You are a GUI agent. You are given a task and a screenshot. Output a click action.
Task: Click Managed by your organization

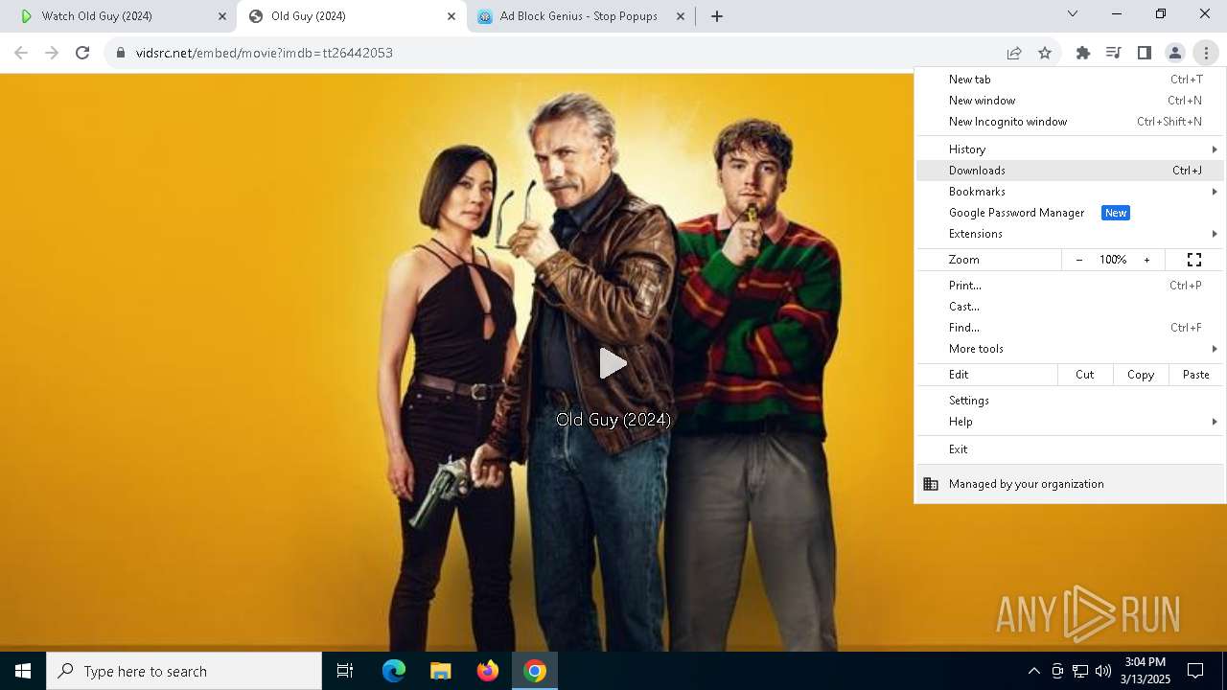click(1070, 484)
